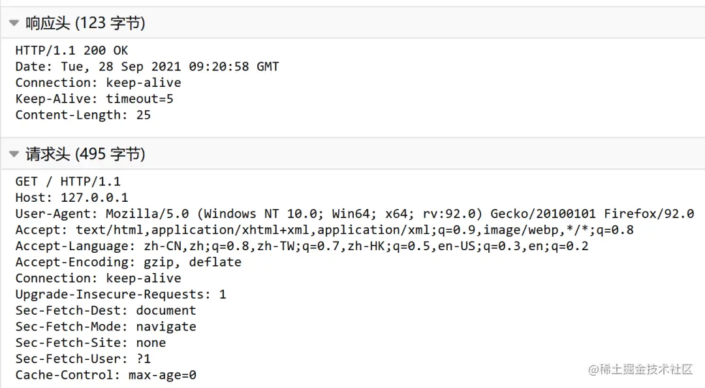Select the Keep-Alive: timeout=5 line

[95, 99]
